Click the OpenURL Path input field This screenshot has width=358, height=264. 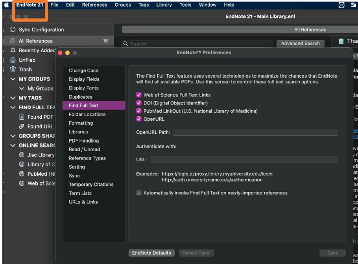click(x=255, y=132)
